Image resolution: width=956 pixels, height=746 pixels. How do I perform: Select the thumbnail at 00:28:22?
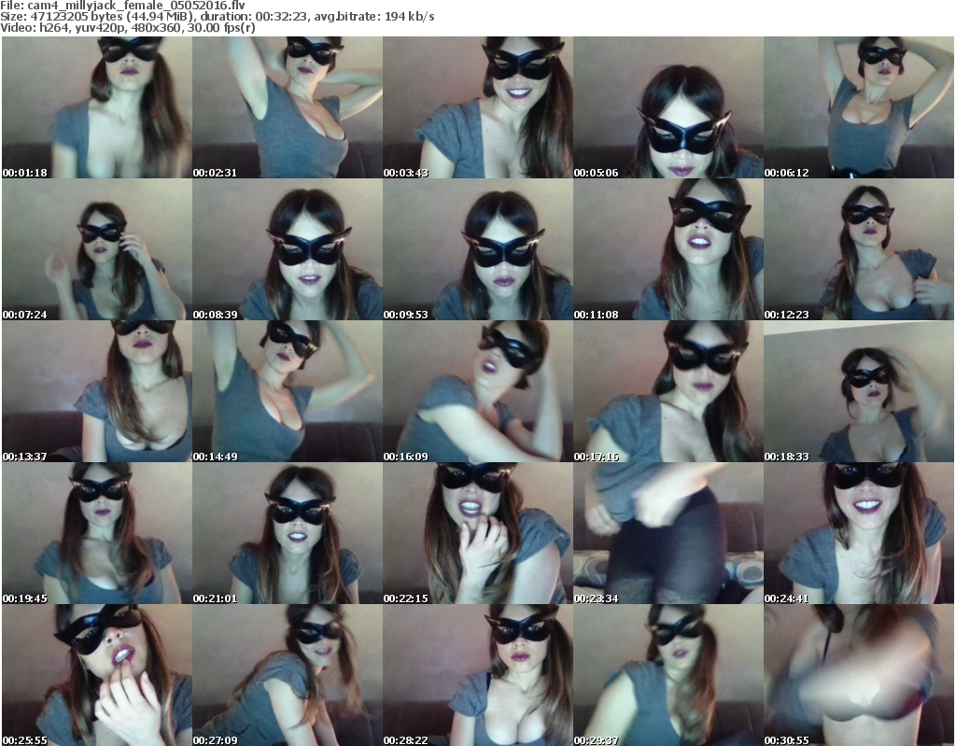tap(478, 675)
